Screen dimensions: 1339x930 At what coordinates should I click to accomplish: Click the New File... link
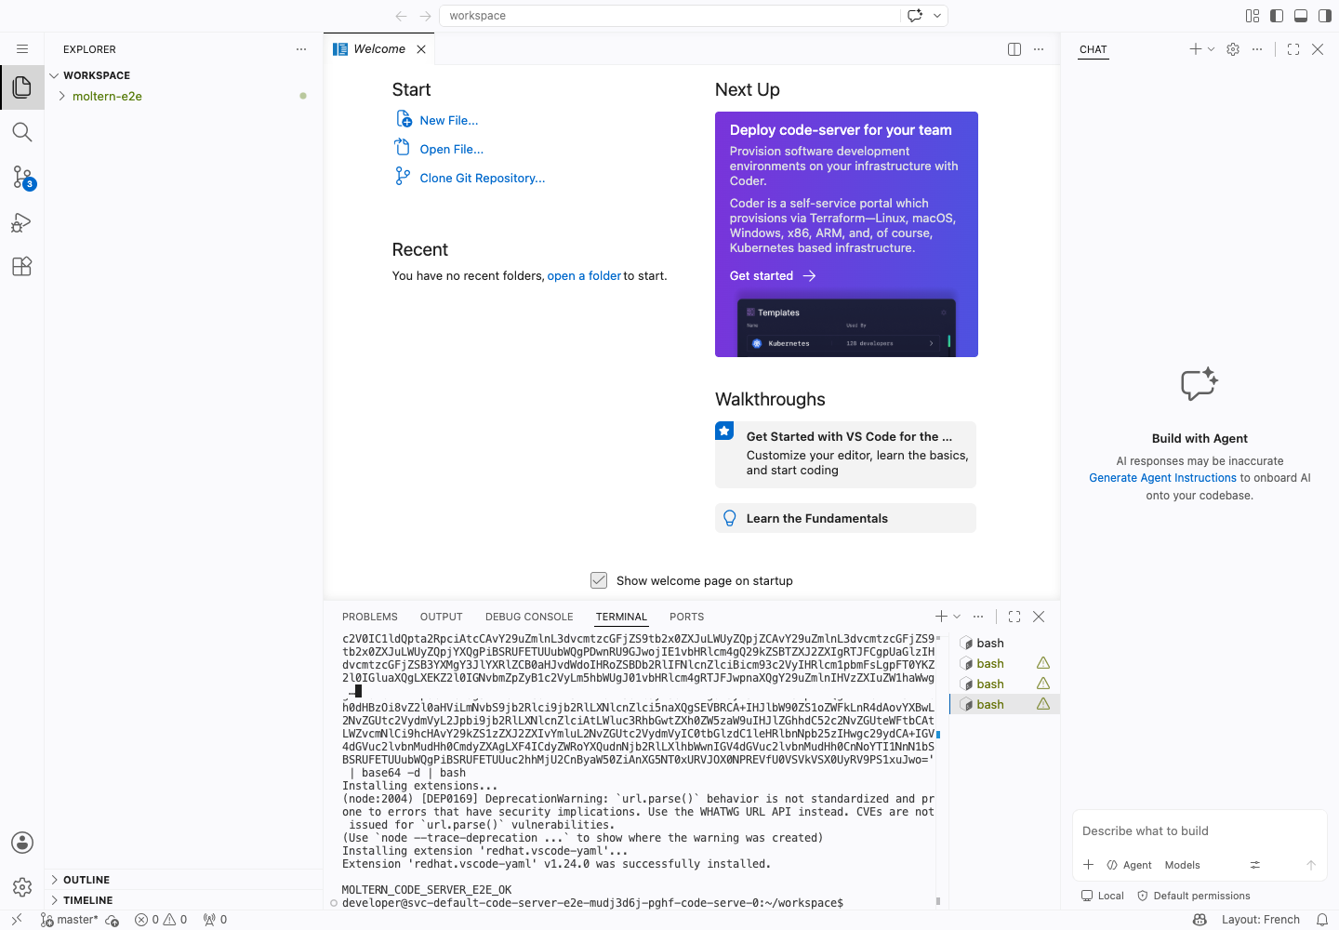[449, 120]
